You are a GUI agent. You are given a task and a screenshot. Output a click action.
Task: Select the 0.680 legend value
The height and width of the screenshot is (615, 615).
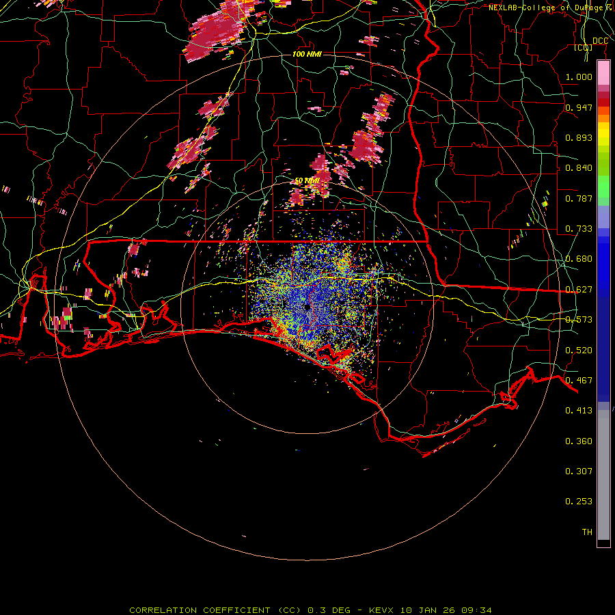(579, 259)
